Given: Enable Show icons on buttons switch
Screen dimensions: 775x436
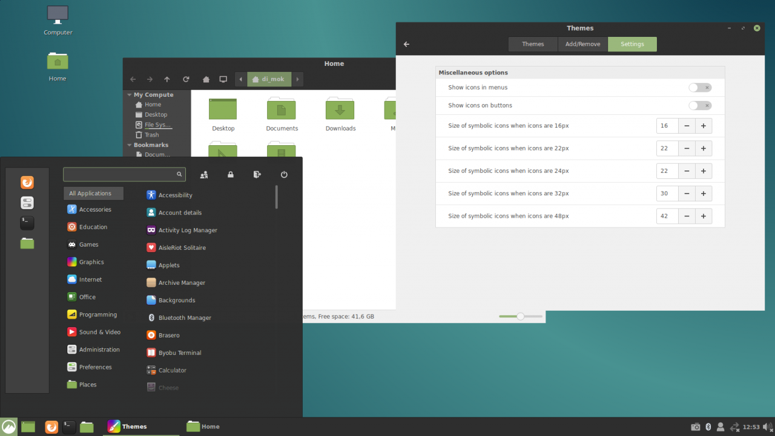Looking at the screenshot, I should [700, 106].
